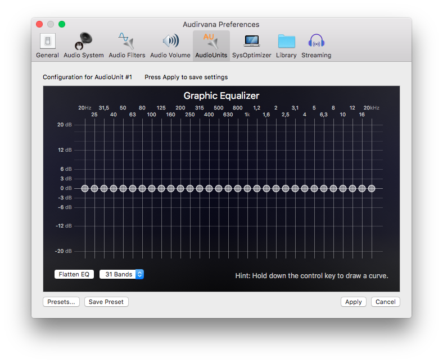Click the 31,5 Hz band slider knob
This screenshot has width=443, height=363.
(x=104, y=188)
